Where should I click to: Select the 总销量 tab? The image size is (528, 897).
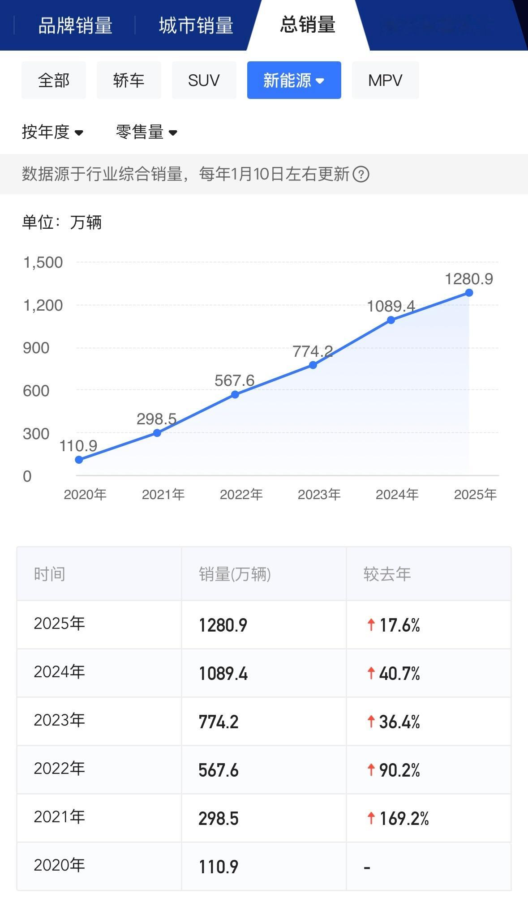point(308,25)
